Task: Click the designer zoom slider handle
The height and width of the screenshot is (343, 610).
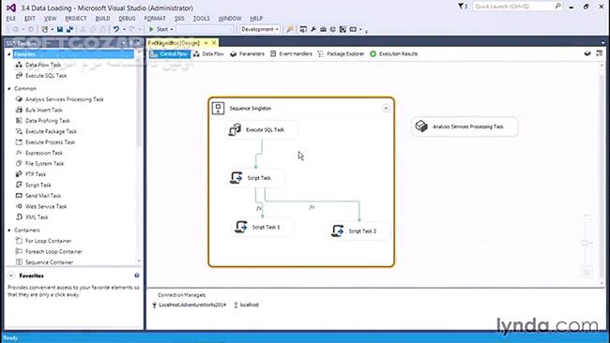Action: tap(586, 243)
